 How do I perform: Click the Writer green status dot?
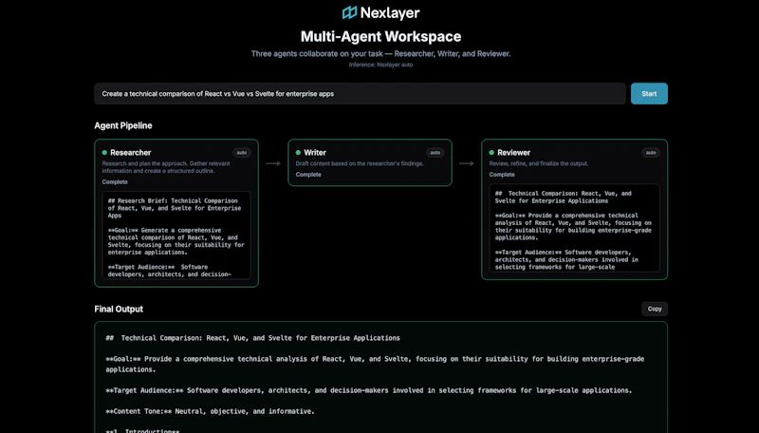[298, 153]
